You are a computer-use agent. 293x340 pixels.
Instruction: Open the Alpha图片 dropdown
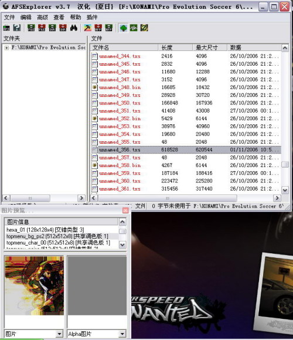point(122,334)
